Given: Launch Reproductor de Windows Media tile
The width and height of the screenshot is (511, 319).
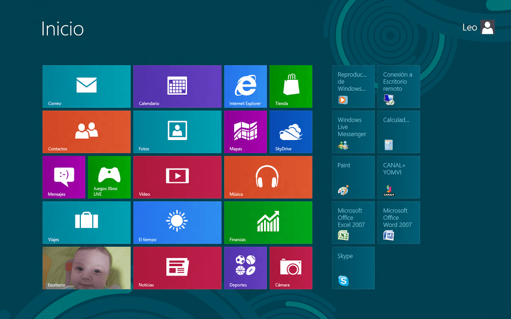Looking at the screenshot, I should pos(353,86).
